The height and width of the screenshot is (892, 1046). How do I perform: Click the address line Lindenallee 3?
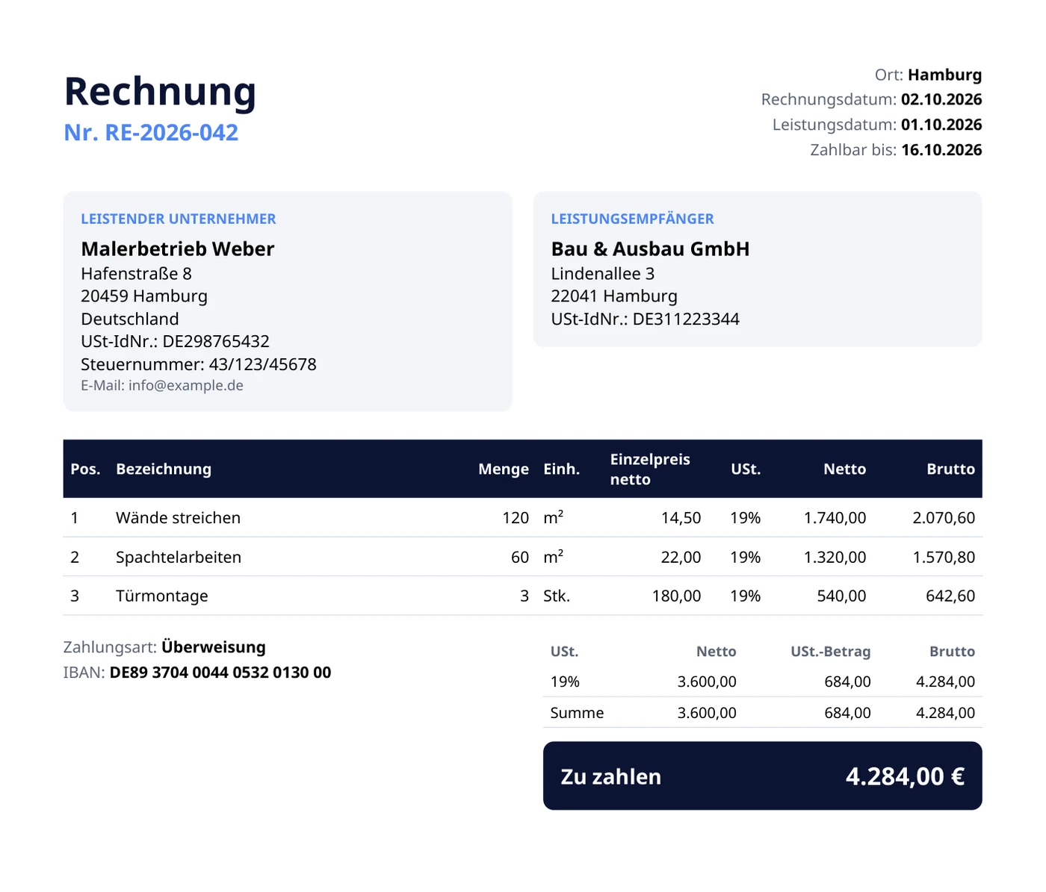point(603,274)
